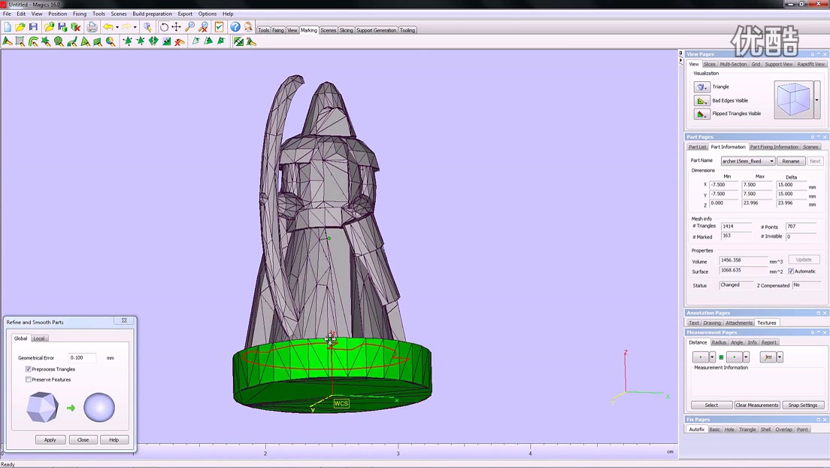The height and width of the screenshot is (468, 830).
Task: Toggle the Bad Edges Visible icon button
Action: 702,100
